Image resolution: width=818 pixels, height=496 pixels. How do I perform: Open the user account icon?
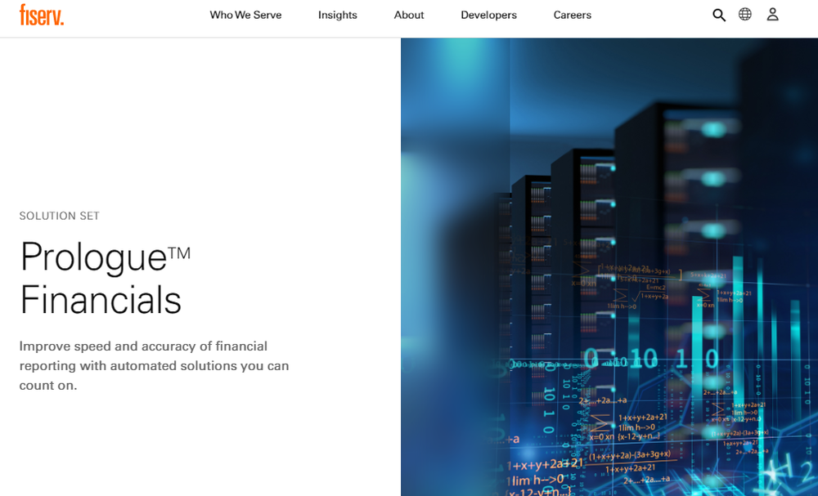pyautogui.click(x=773, y=15)
